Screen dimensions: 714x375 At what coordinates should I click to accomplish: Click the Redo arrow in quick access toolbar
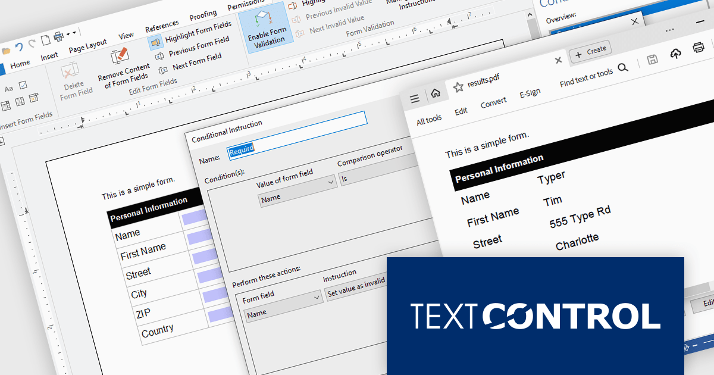pos(32,43)
